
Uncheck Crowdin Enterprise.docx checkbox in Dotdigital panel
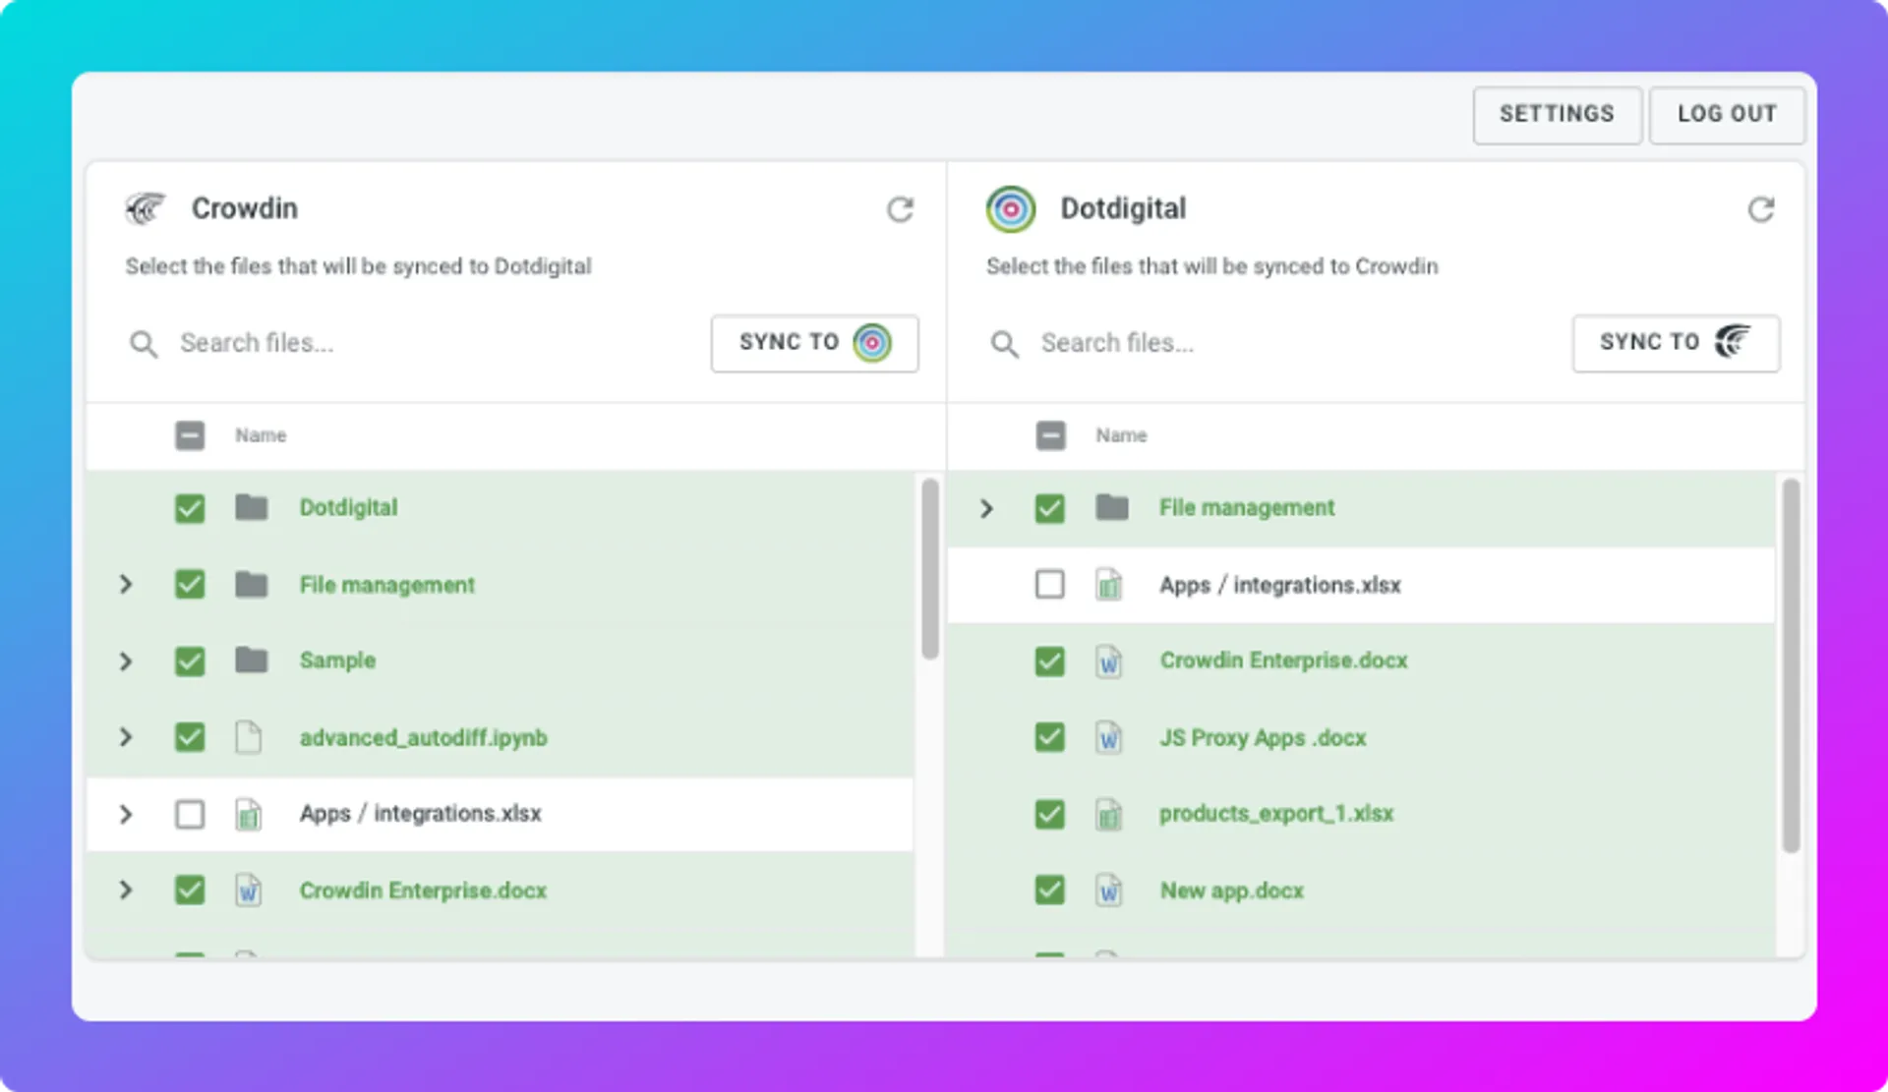[1050, 661]
